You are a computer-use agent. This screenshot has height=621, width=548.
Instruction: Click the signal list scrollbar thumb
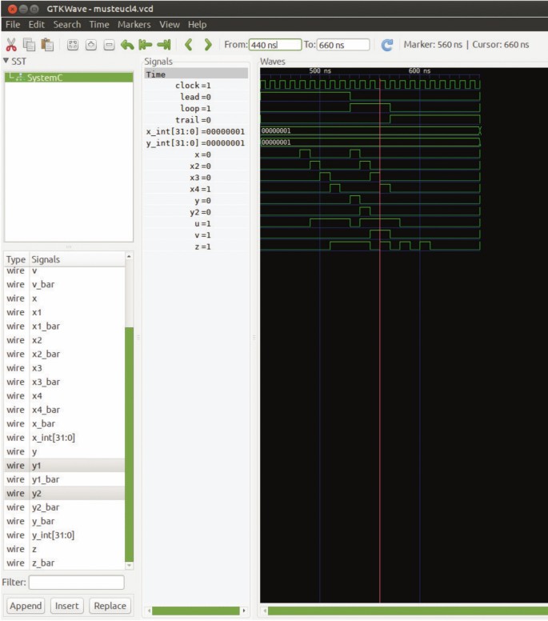tap(129, 444)
